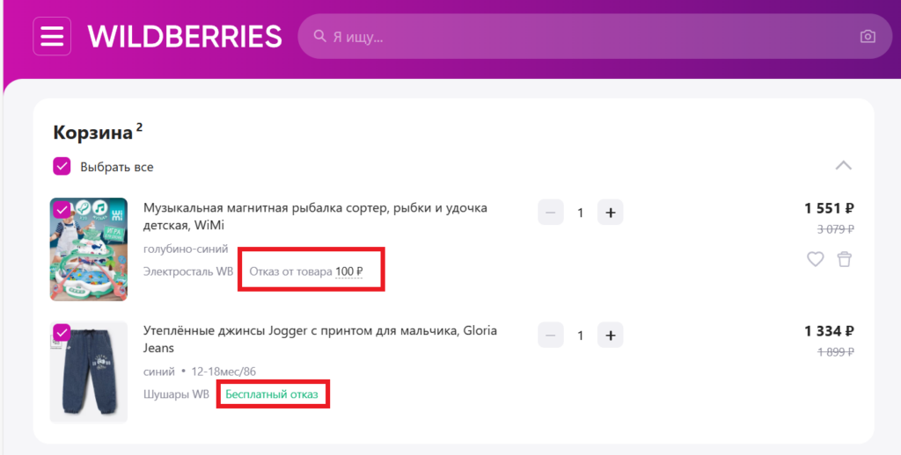The height and width of the screenshot is (455, 901).
Task: Collapse the cart section with chevron
Action: tap(843, 165)
